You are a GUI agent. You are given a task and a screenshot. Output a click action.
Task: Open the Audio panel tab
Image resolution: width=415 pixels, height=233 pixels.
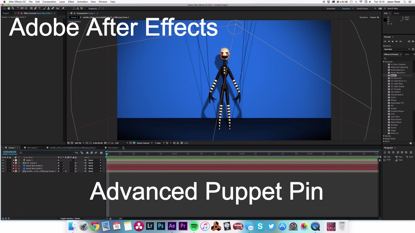pyautogui.click(x=397, y=13)
